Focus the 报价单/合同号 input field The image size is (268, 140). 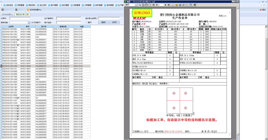point(109,18)
